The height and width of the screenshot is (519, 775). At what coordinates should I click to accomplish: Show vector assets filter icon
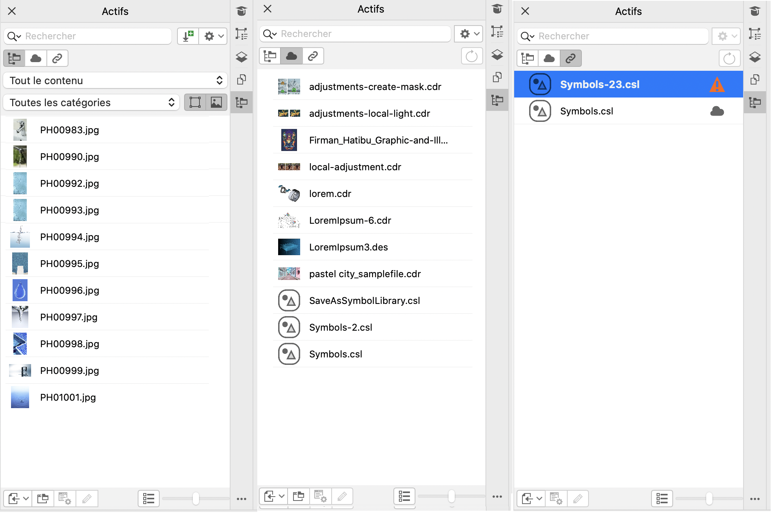(x=195, y=103)
